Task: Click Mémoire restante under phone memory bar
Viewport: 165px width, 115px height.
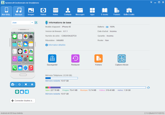Action: pos(57,81)
